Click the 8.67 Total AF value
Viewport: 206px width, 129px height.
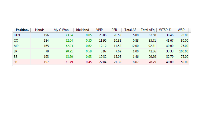tap(136, 62)
